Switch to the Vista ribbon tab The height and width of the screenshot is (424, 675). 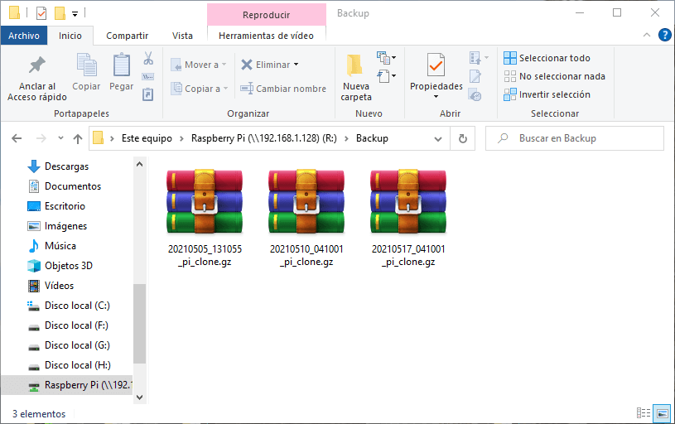click(182, 36)
